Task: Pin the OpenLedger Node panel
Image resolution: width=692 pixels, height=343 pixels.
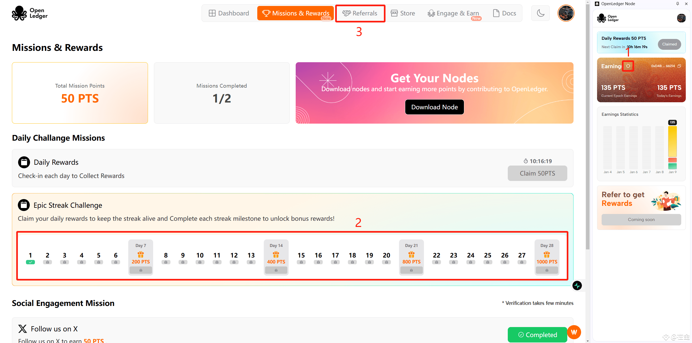Action: 677,4
